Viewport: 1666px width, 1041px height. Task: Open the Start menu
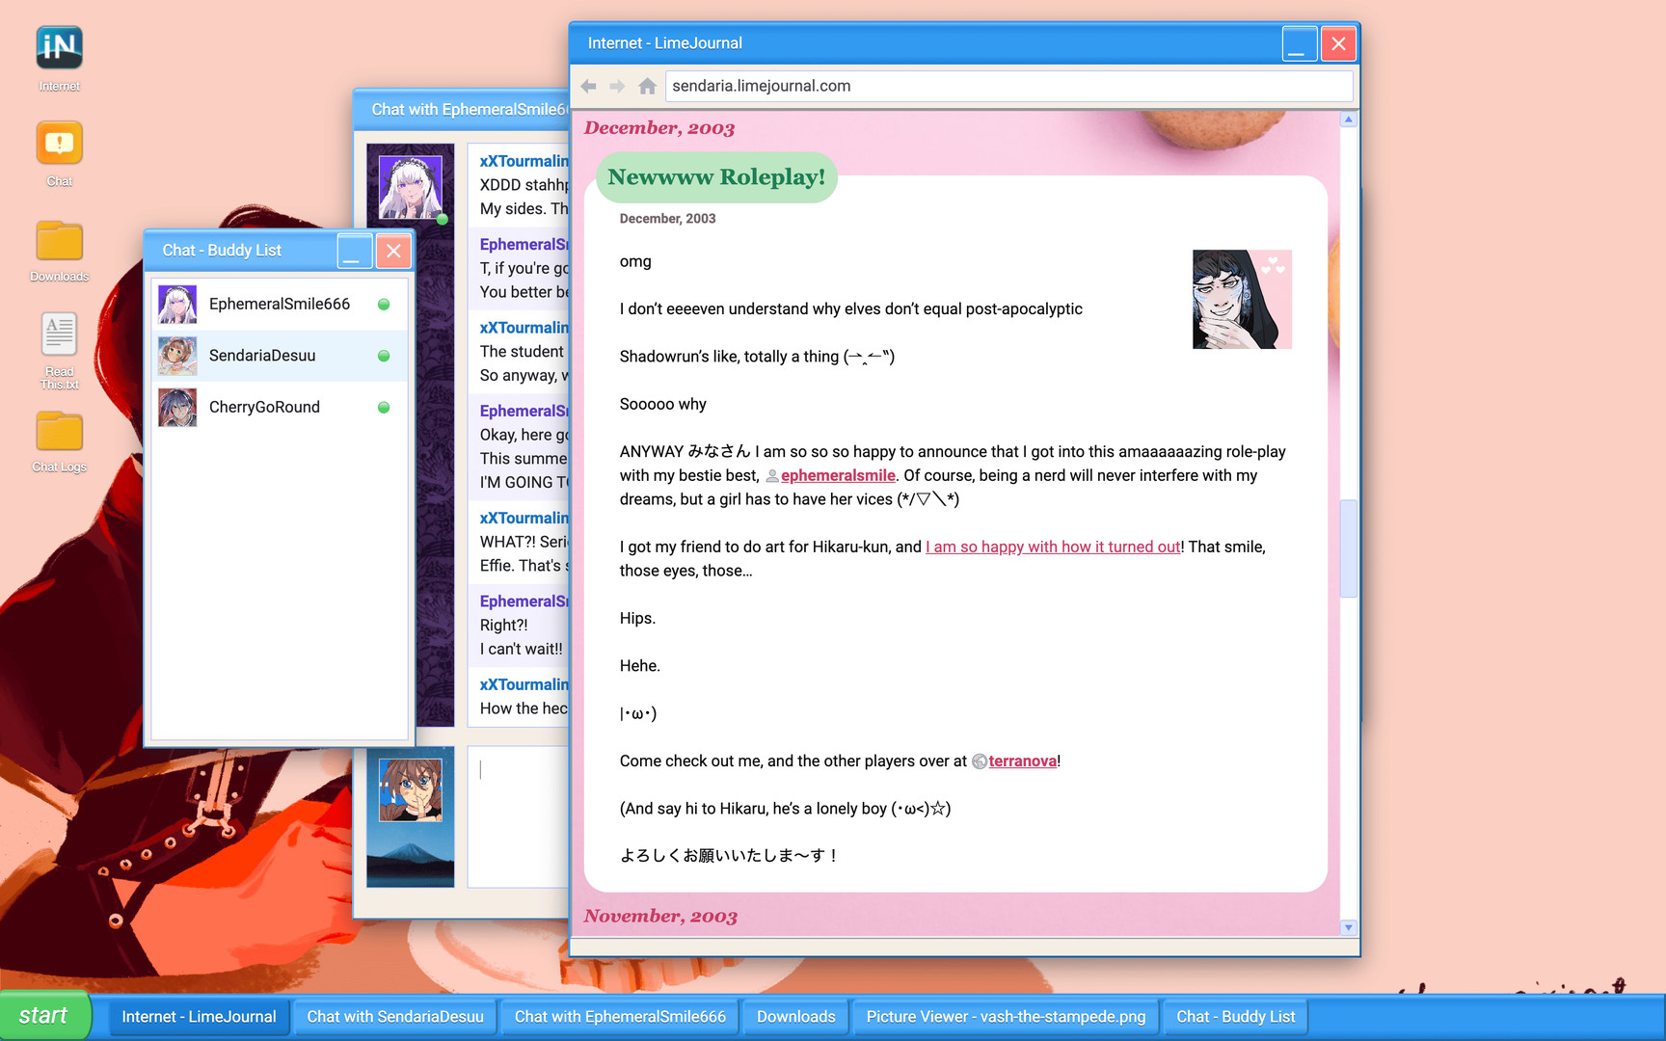pos(44,1015)
